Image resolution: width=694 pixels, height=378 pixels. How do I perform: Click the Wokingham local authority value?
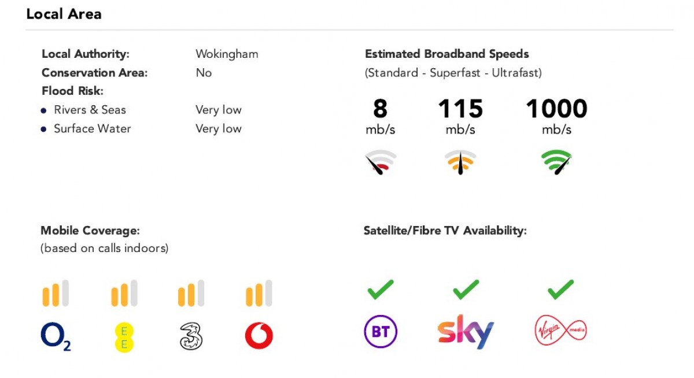click(x=227, y=54)
